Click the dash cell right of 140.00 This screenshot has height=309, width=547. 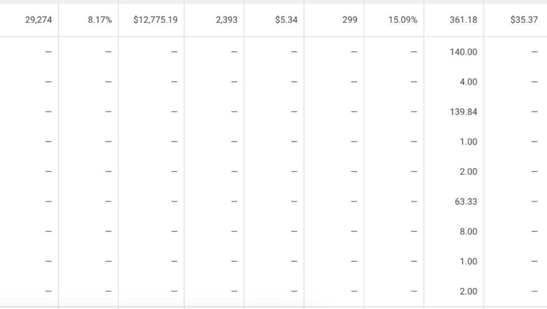[534, 52]
